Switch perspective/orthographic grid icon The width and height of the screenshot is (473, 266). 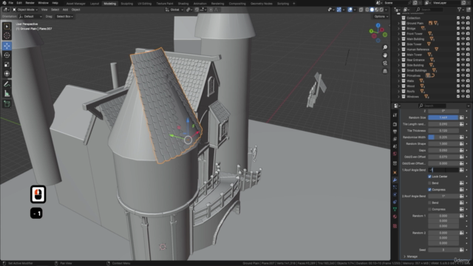pos(385,71)
